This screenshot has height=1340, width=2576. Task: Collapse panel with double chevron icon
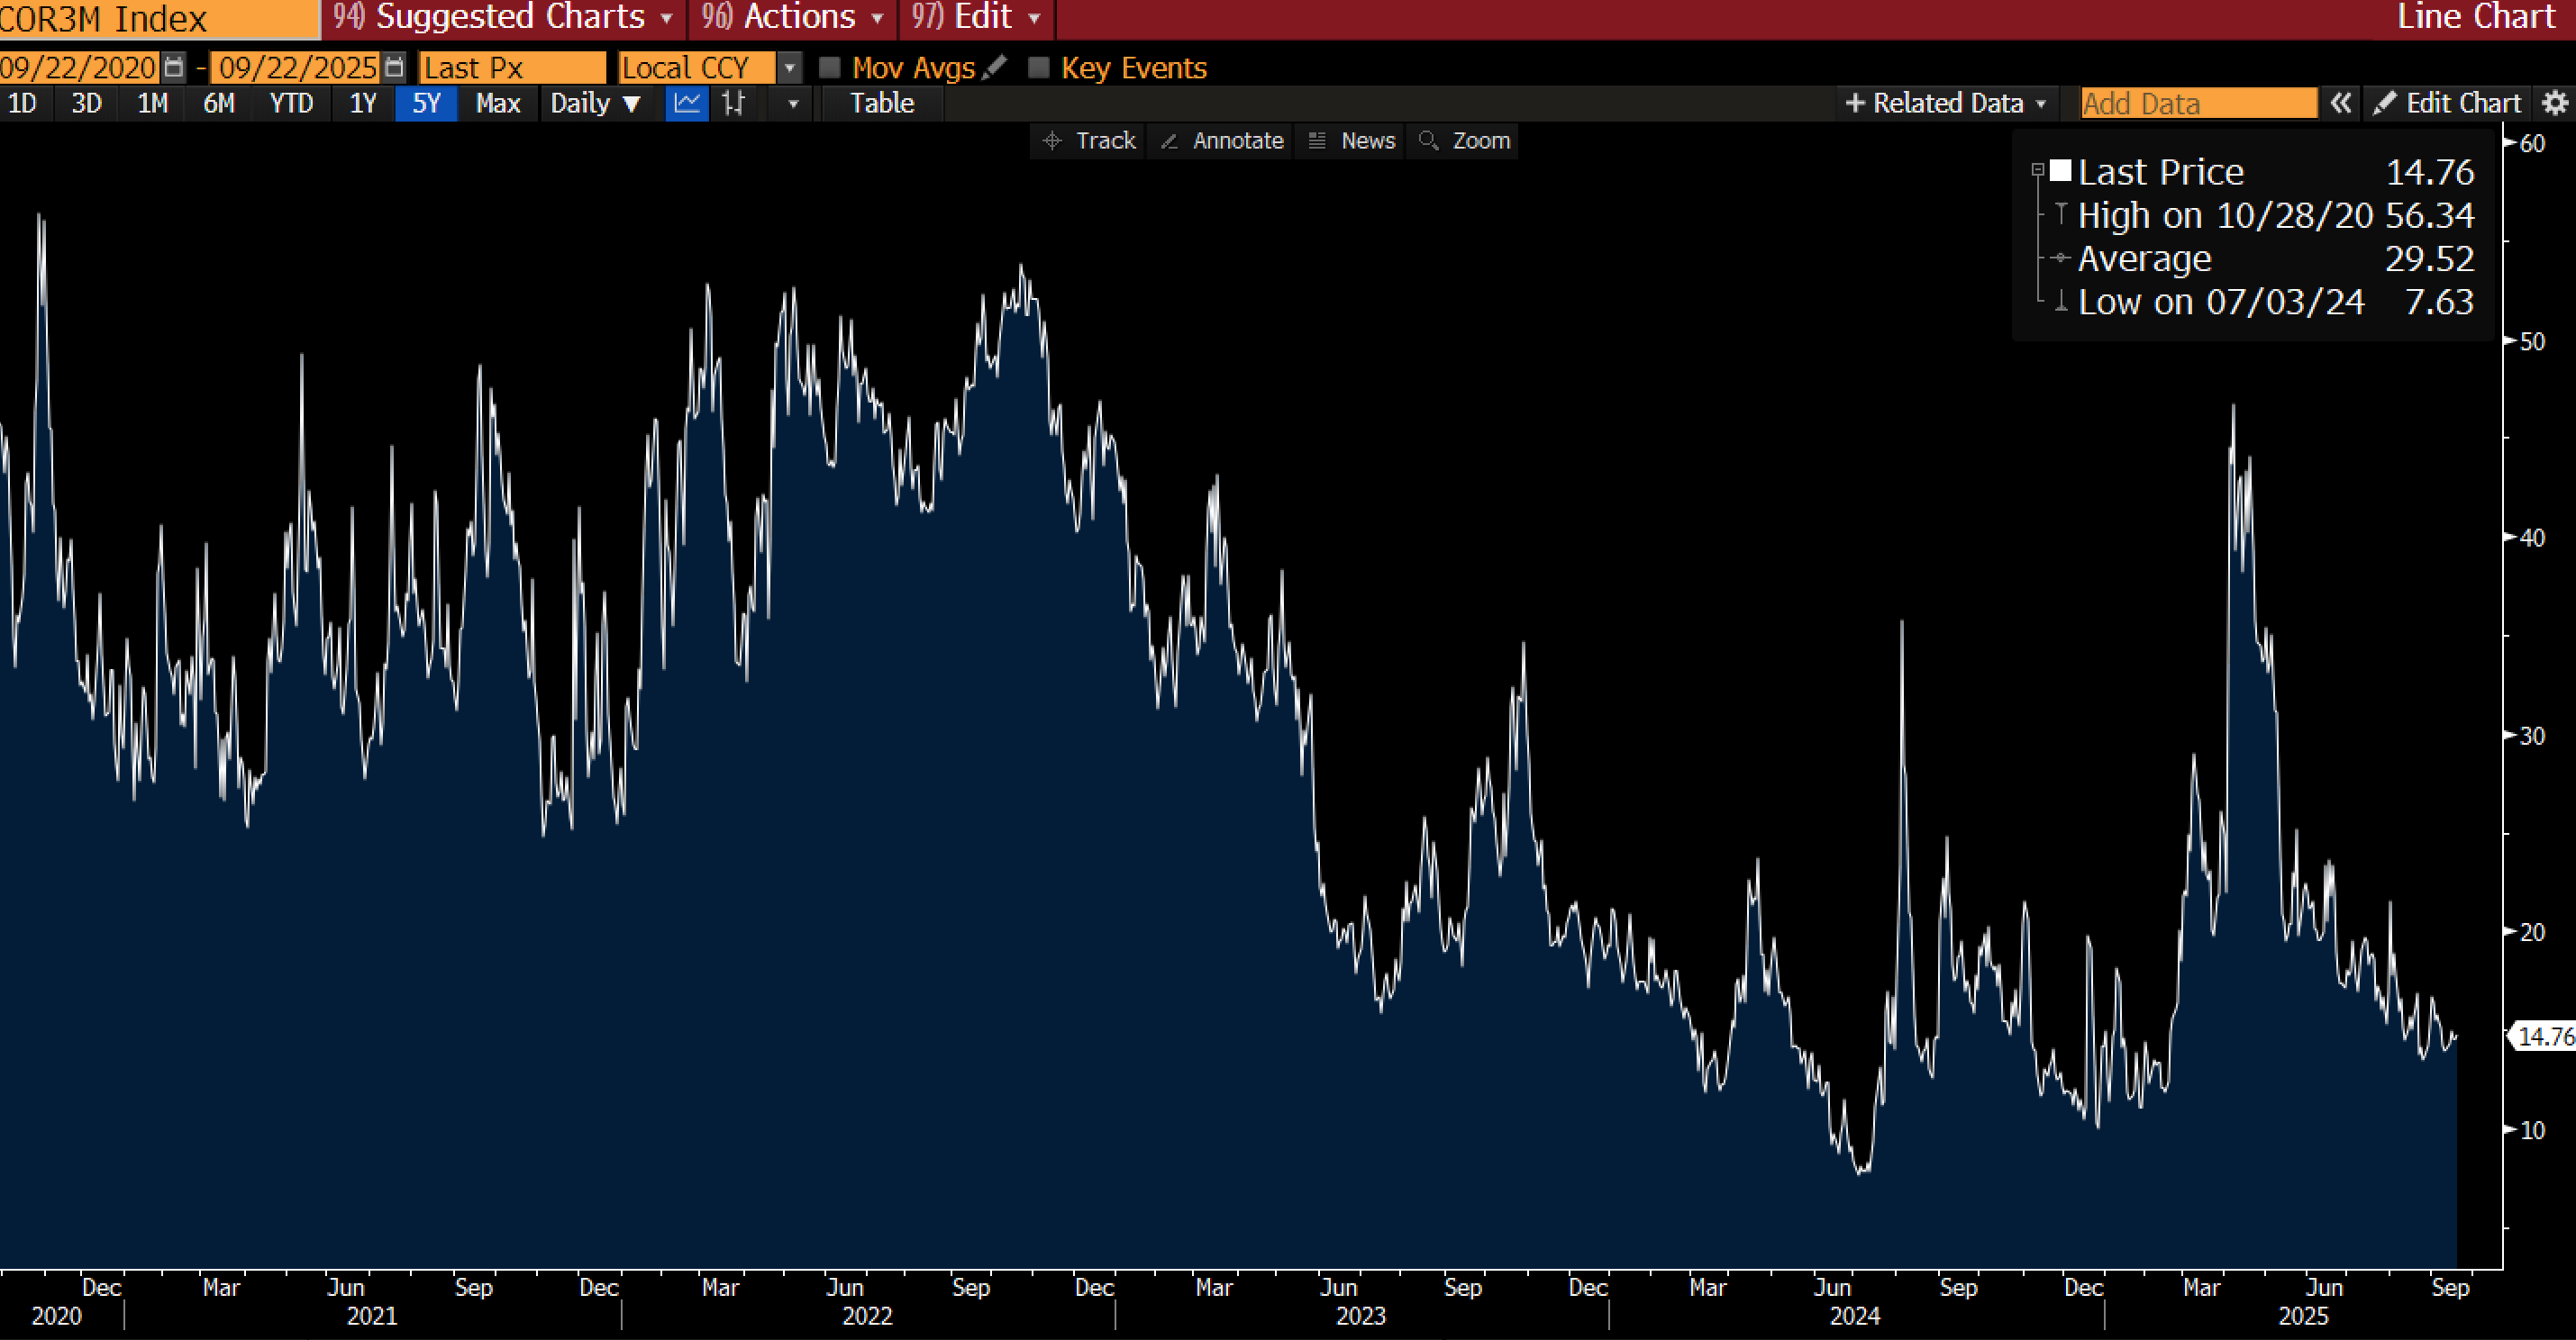click(x=2341, y=103)
